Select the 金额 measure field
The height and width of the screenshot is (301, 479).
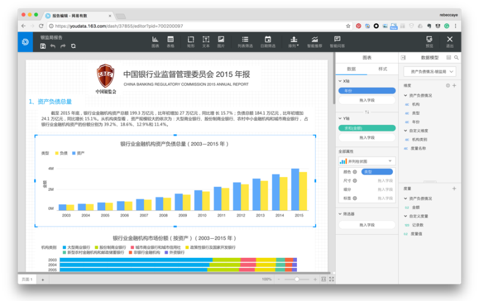point(416,207)
